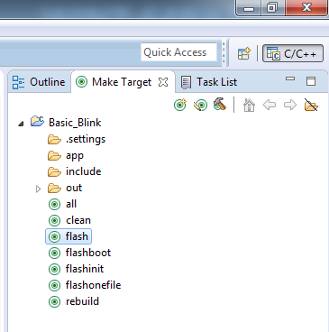This screenshot has width=329, height=332.
Task: Click the New Make Target toolbar icon
Action: point(180,105)
